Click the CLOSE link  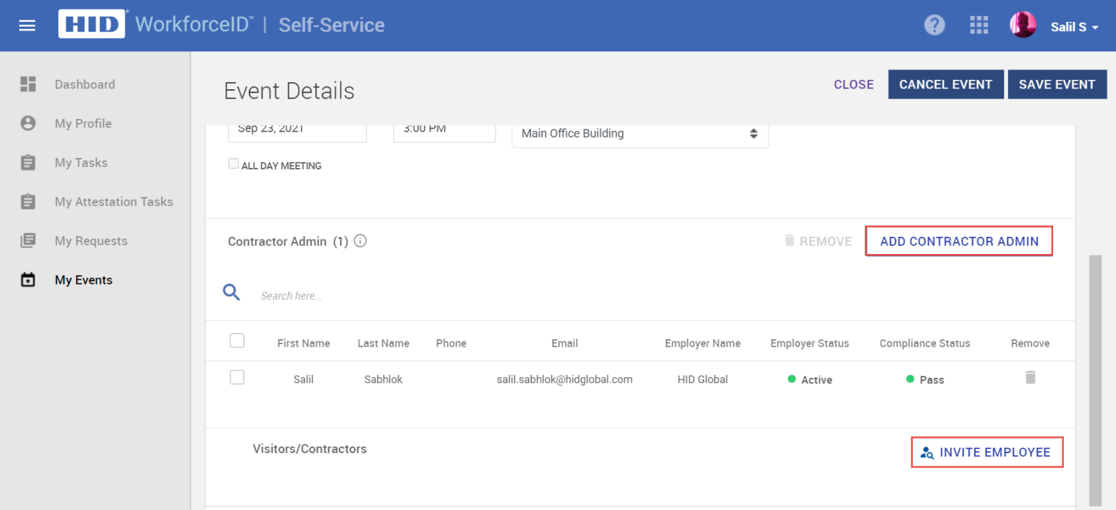click(x=854, y=85)
